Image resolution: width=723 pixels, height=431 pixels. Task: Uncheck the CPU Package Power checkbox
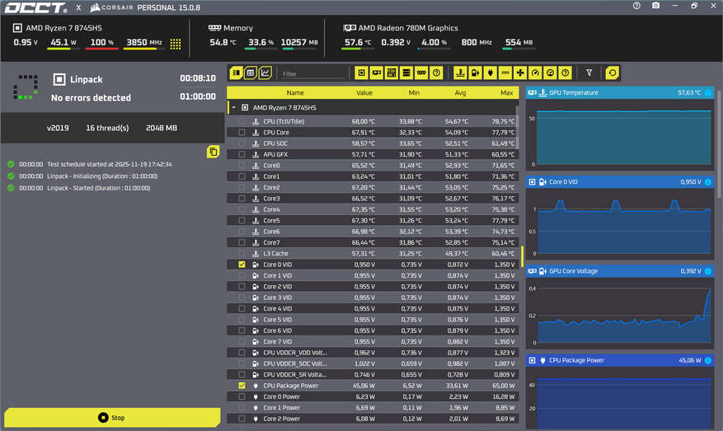(242, 386)
